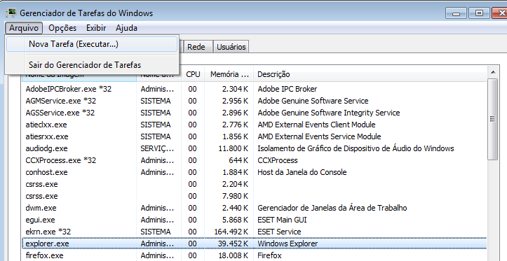Click Gerenciador de Janelas da Área description
Image resolution: width=507 pixels, height=261 pixels.
(x=332, y=208)
